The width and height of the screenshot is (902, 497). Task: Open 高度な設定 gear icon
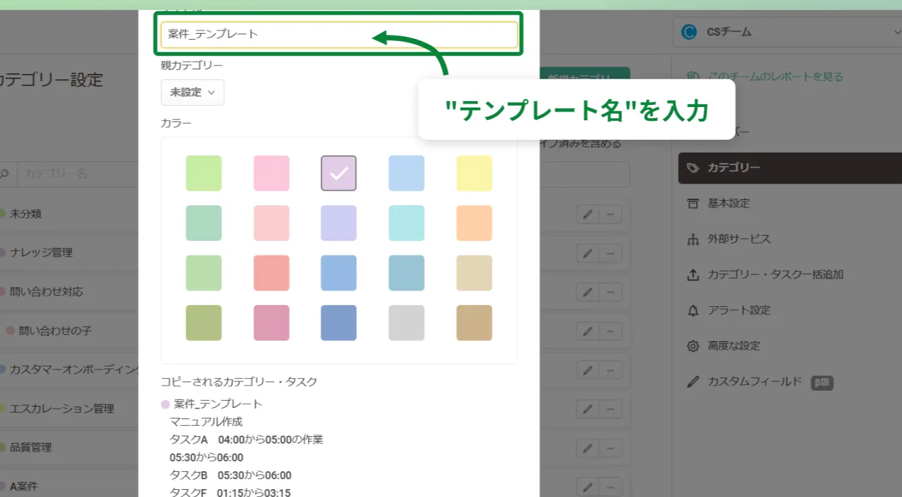pyautogui.click(x=693, y=345)
